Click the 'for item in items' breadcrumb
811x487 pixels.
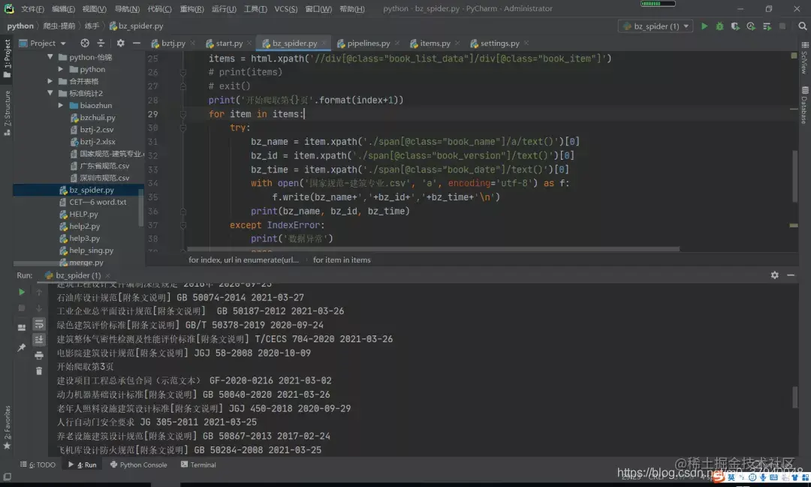[342, 260]
